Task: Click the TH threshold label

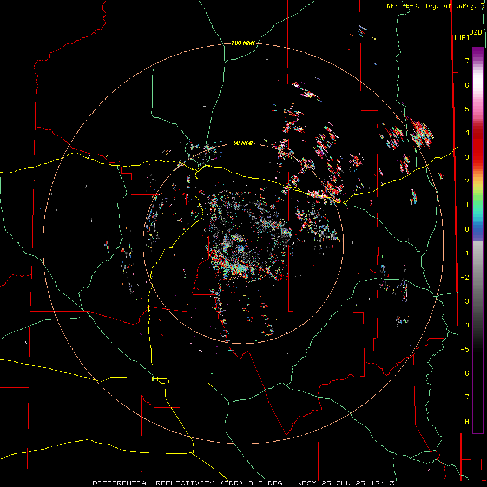Action: (x=465, y=422)
